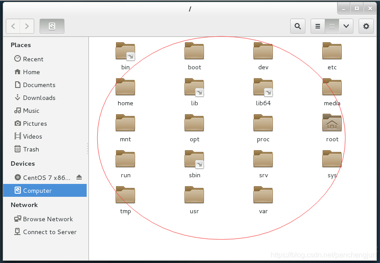Open Recent in the sidebar
This screenshot has width=380, height=263.
[45, 59]
